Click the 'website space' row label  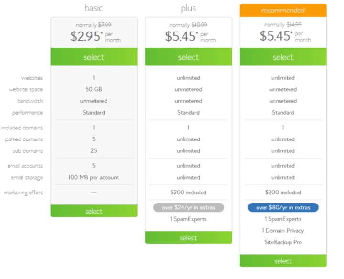26,90
